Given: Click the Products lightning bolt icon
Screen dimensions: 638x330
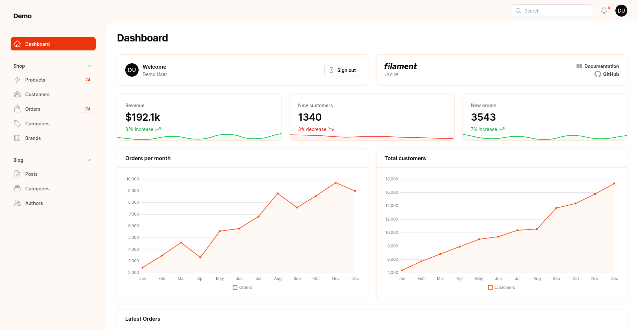Looking at the screenshot, I should (17, 80).
